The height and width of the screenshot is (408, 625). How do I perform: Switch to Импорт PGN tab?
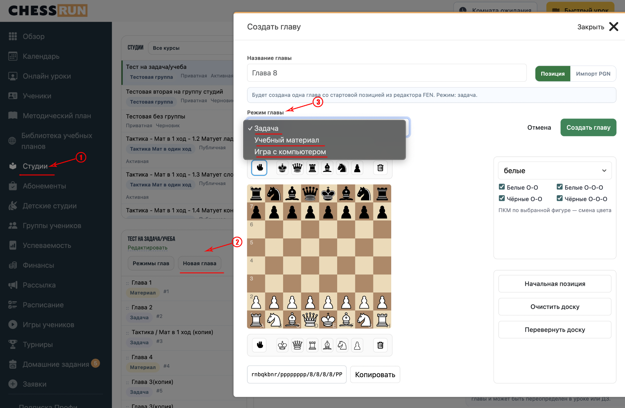[593, 74]
